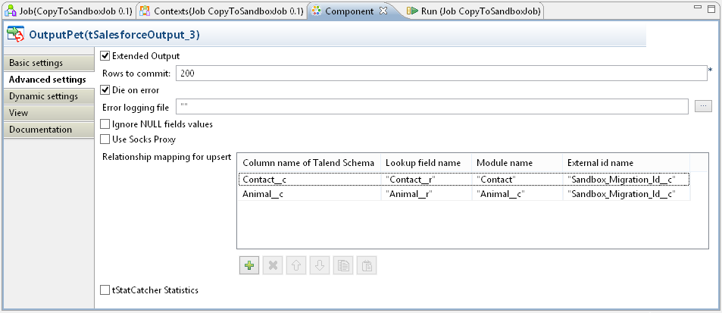Click the Rows to commit field
722x313 pixels.
pyautogui.click(x=441, y=73)
